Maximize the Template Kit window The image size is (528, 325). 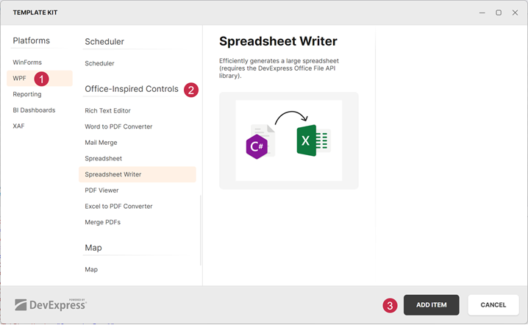click(499, 12)
